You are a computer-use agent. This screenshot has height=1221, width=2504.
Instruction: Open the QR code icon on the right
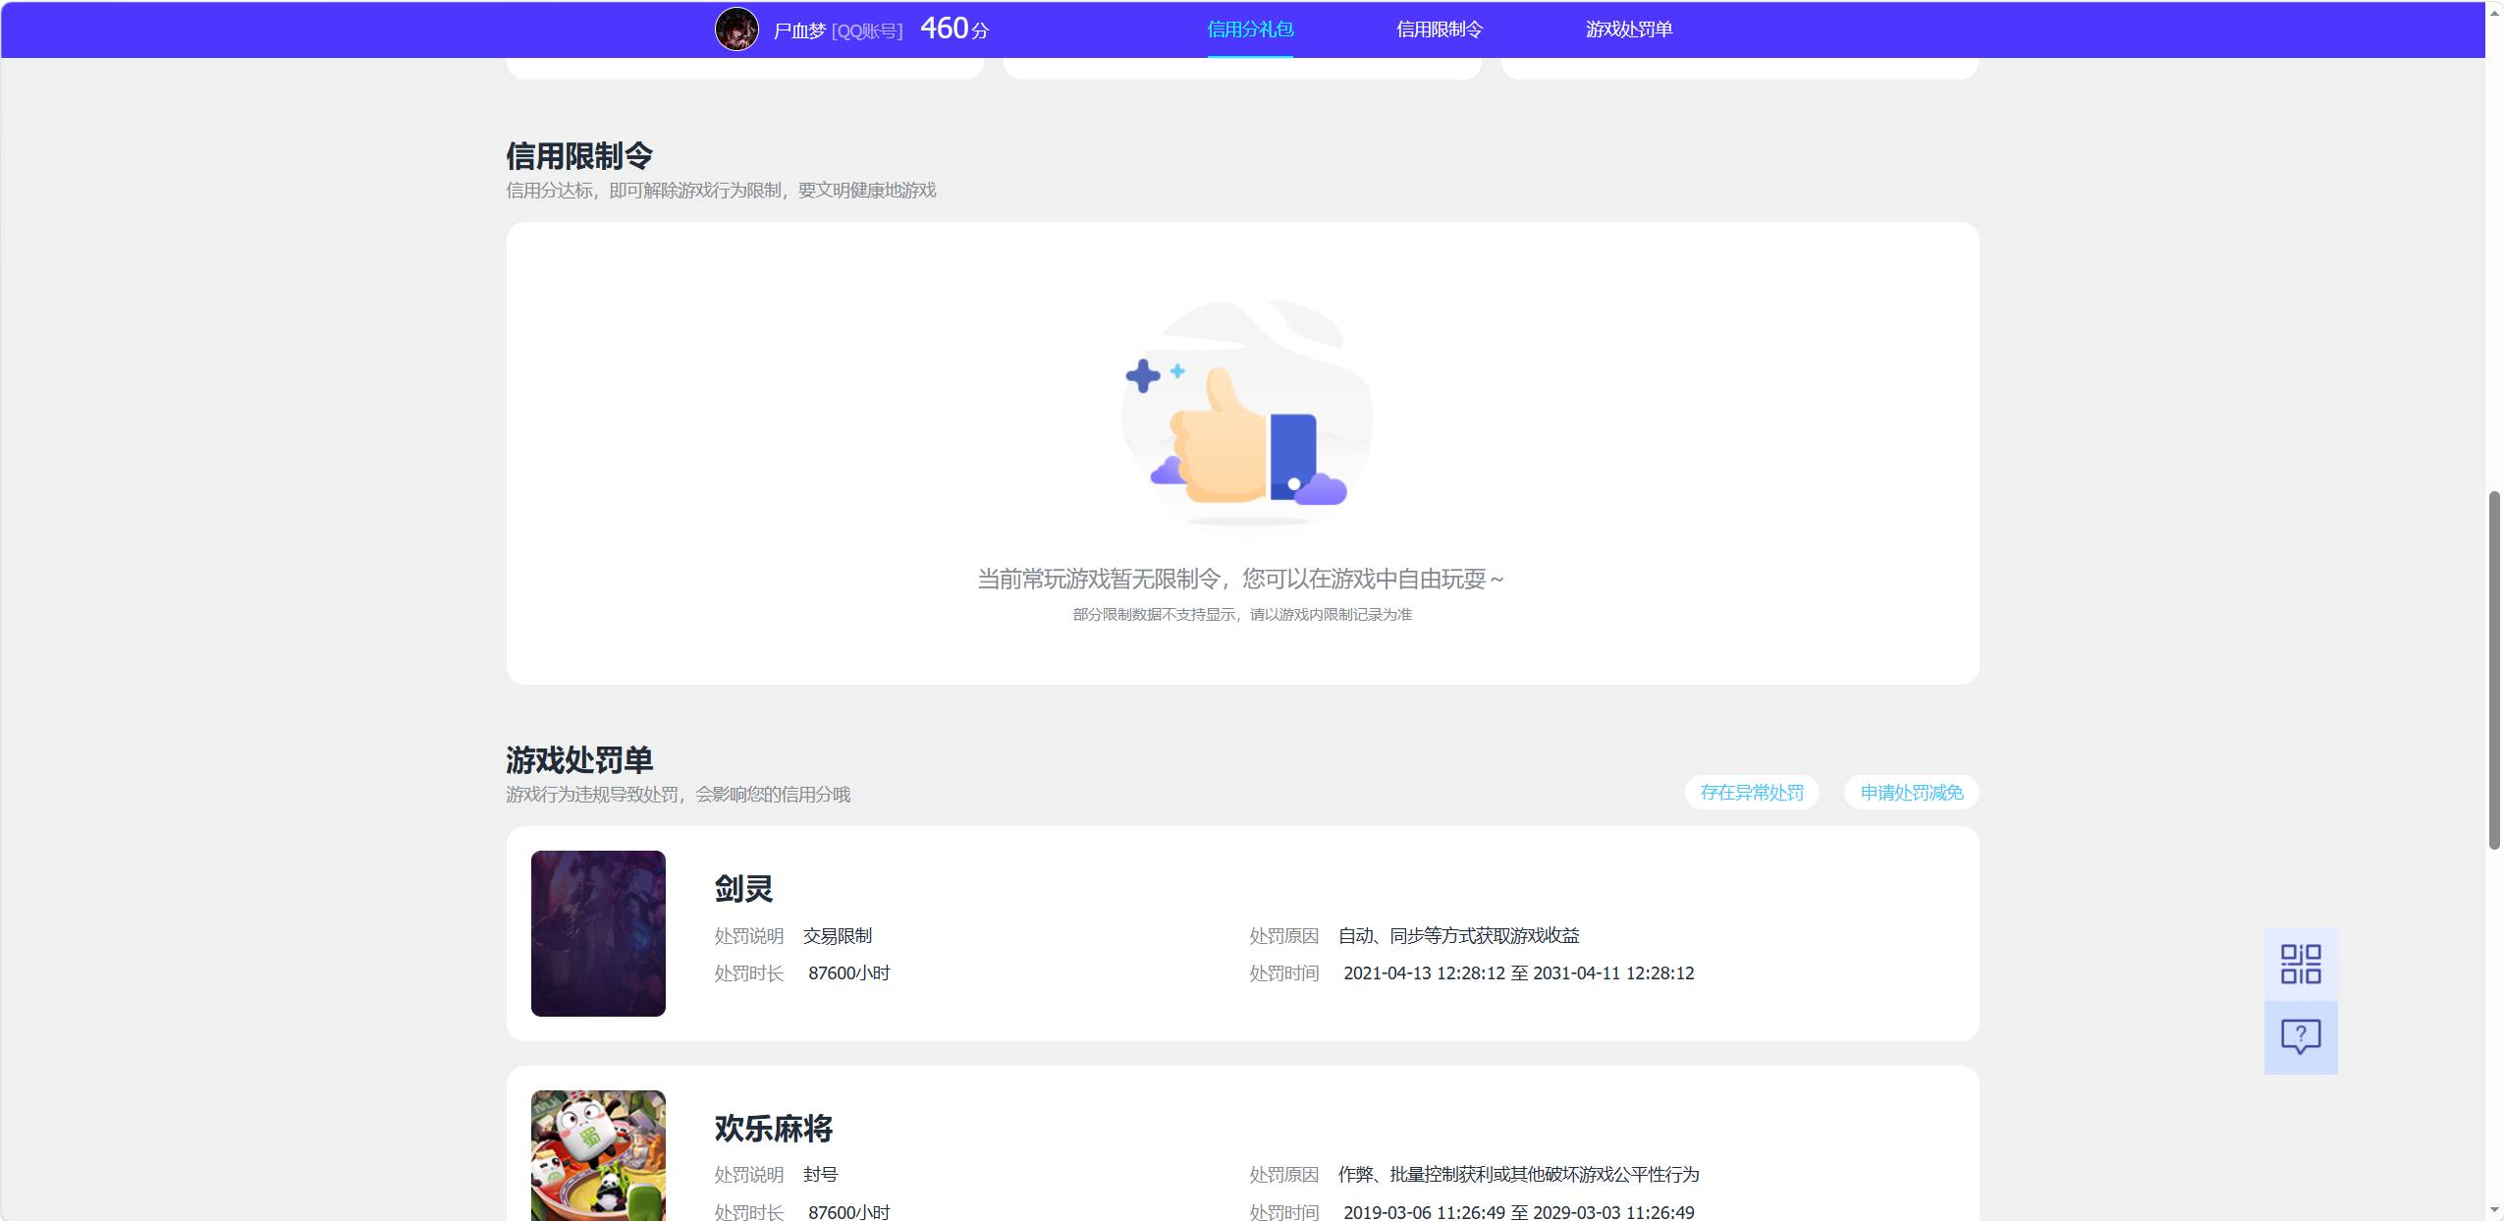[2300, 964]
